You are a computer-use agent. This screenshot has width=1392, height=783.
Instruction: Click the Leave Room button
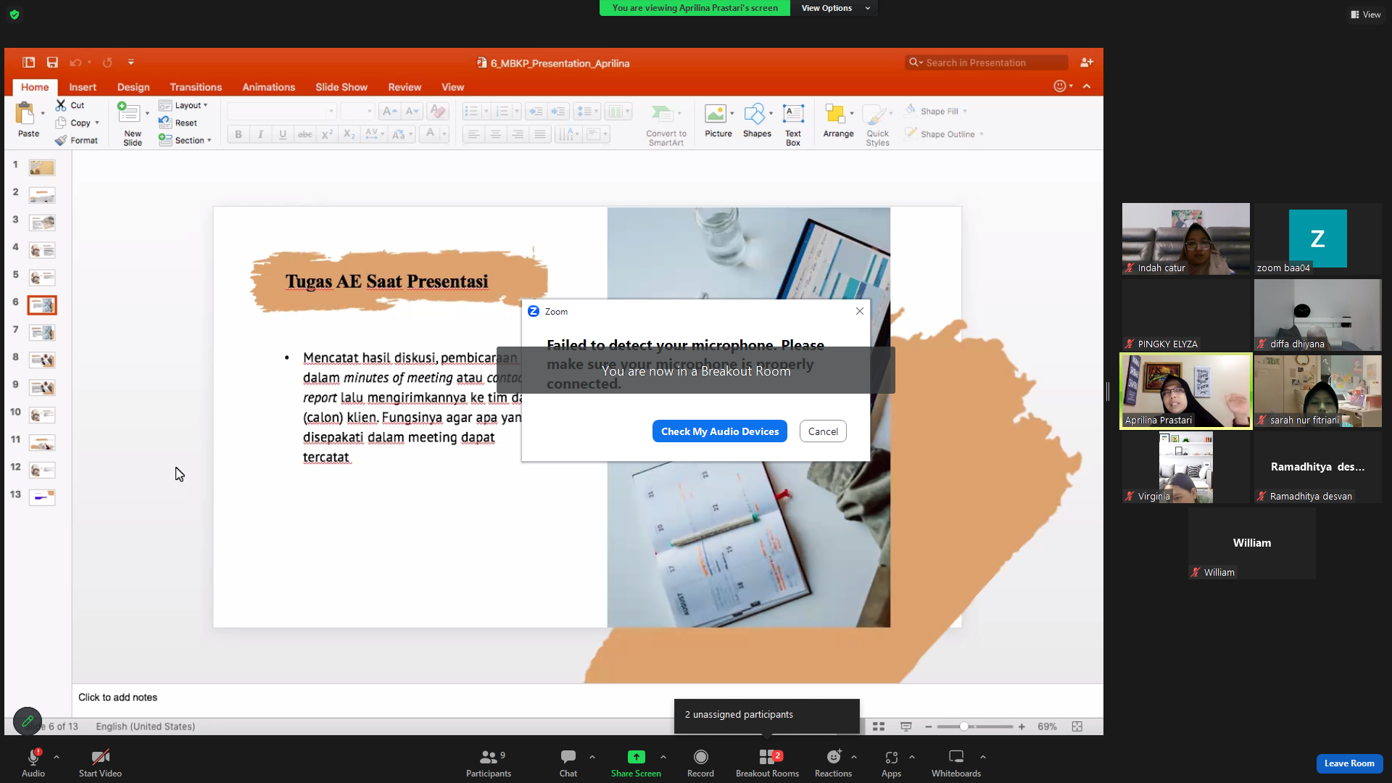(x=1349, y=763)
